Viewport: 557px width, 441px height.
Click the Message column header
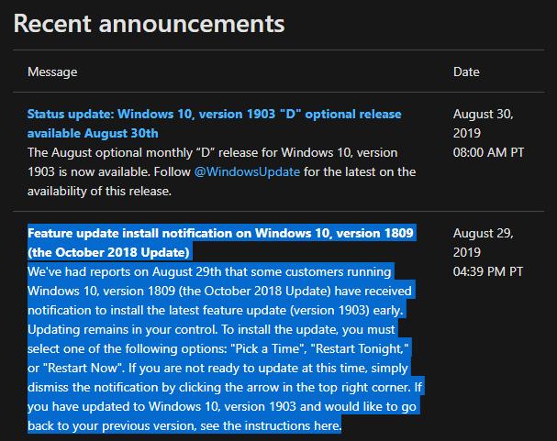click(52, 72)
